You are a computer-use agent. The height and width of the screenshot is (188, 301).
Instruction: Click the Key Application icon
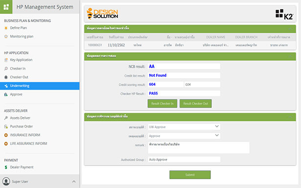(x=6, y=60)
